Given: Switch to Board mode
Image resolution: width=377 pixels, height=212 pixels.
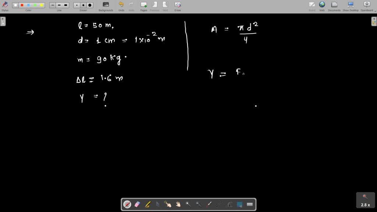Looking at the screenshot, I should pyautogui.click(x=312, y=6).
